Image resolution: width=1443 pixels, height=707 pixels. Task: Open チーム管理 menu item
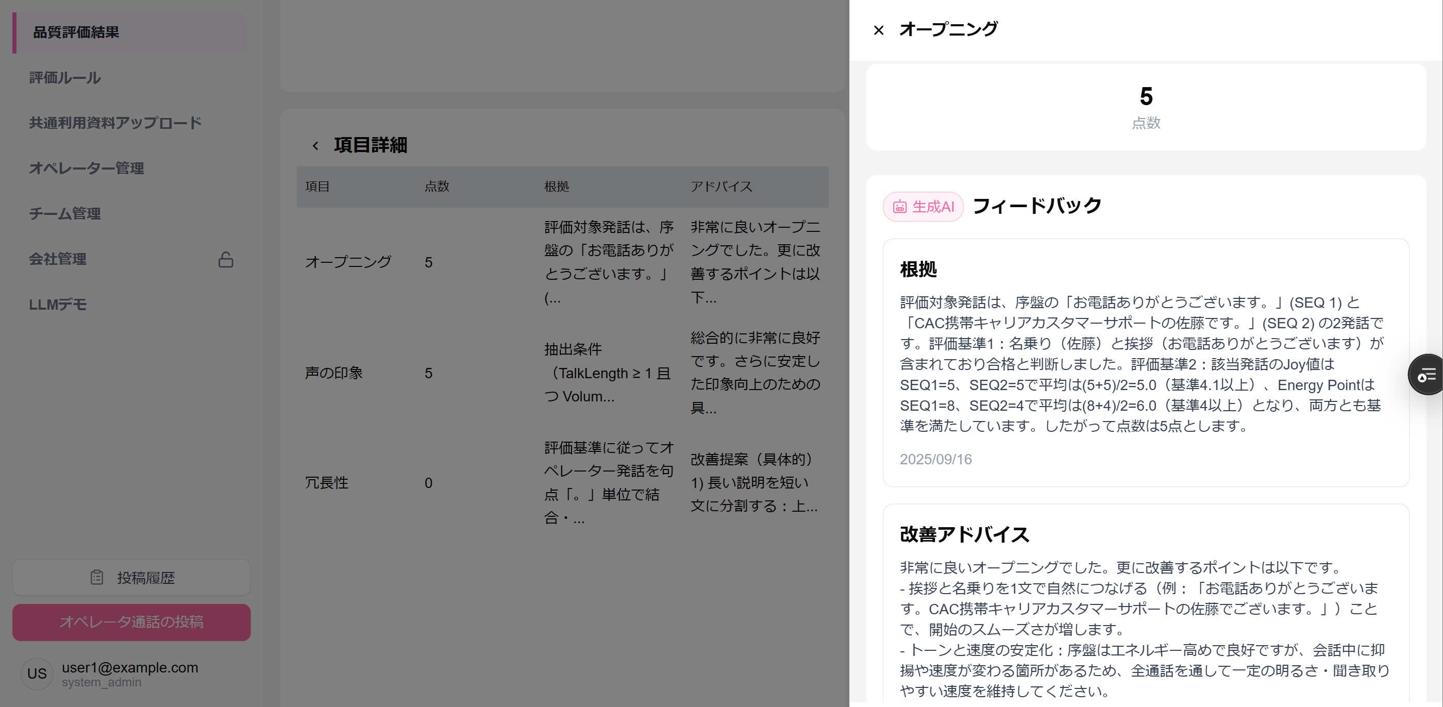(x=65, y=214)
